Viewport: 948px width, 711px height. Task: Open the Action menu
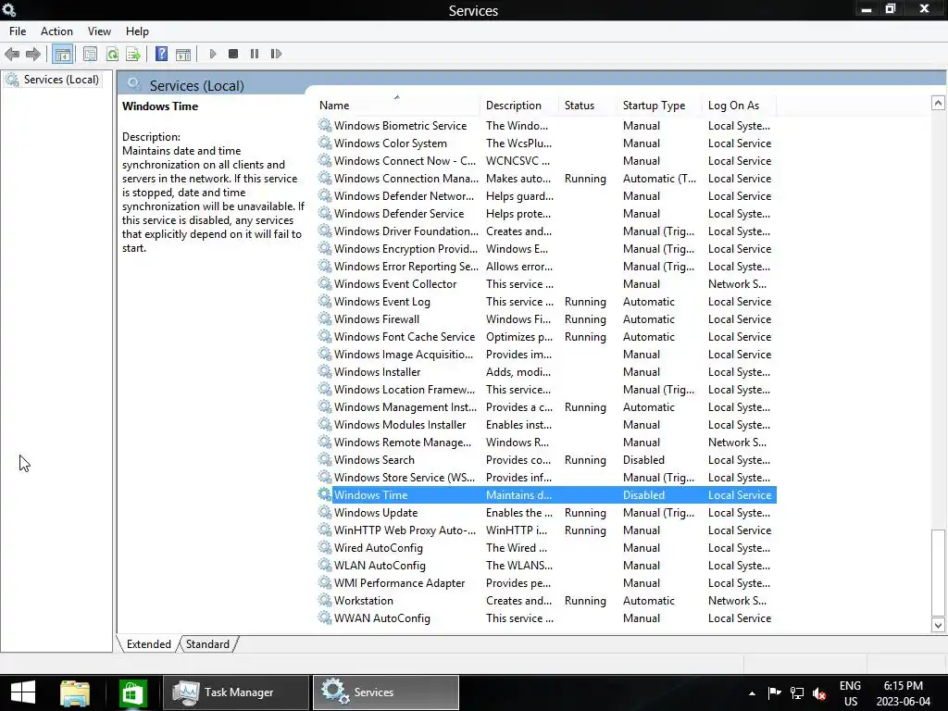pyautogui.click(x=56, y=31)
